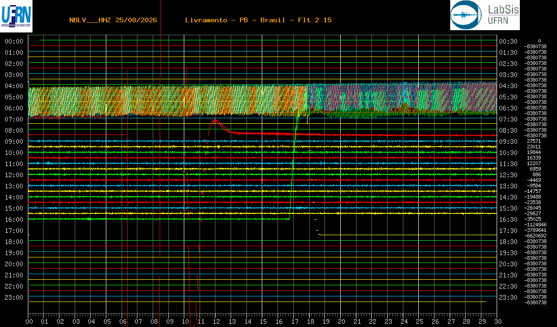Click the offset value -23538
Viewport: 557px width, 327px height.
[533, 202]
